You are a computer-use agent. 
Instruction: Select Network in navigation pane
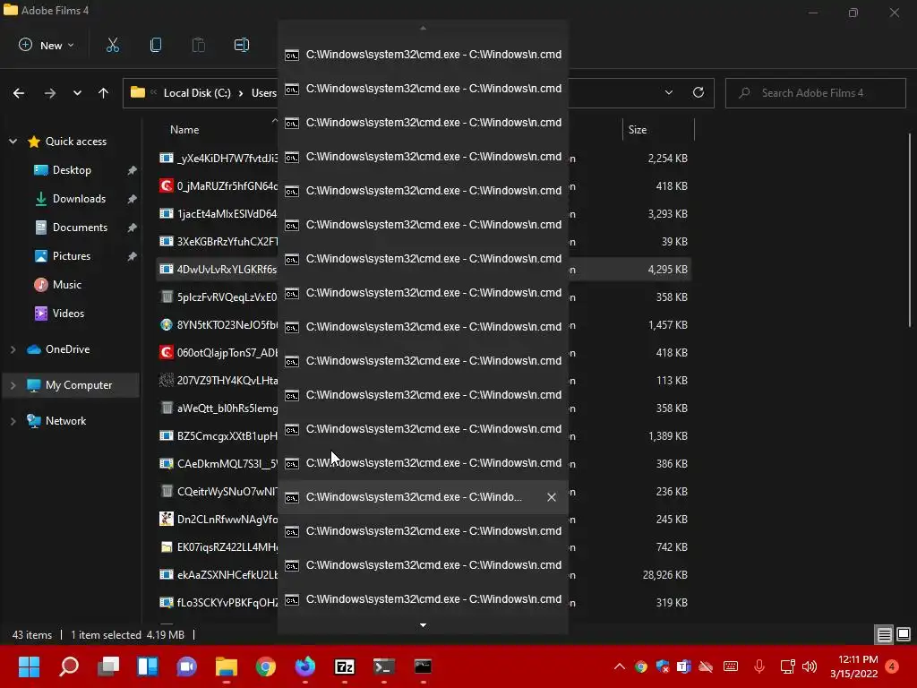pyautogui.click(x=65, y=421)
